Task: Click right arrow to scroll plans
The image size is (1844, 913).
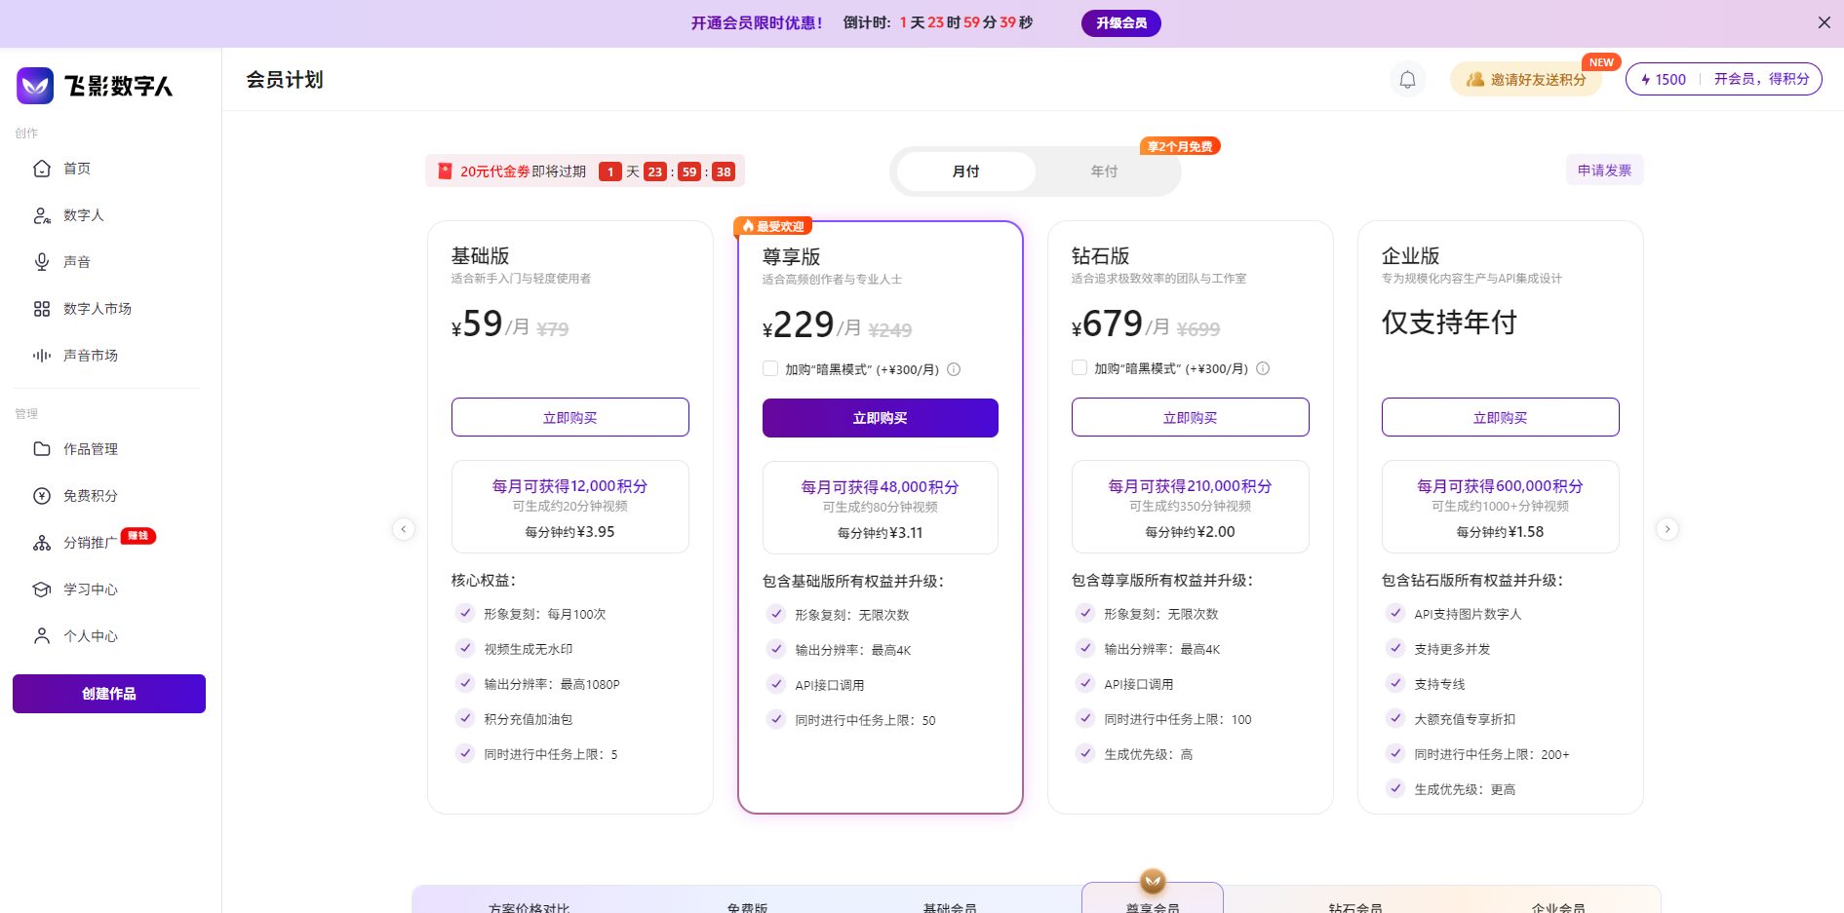Action: (1667, 529)
